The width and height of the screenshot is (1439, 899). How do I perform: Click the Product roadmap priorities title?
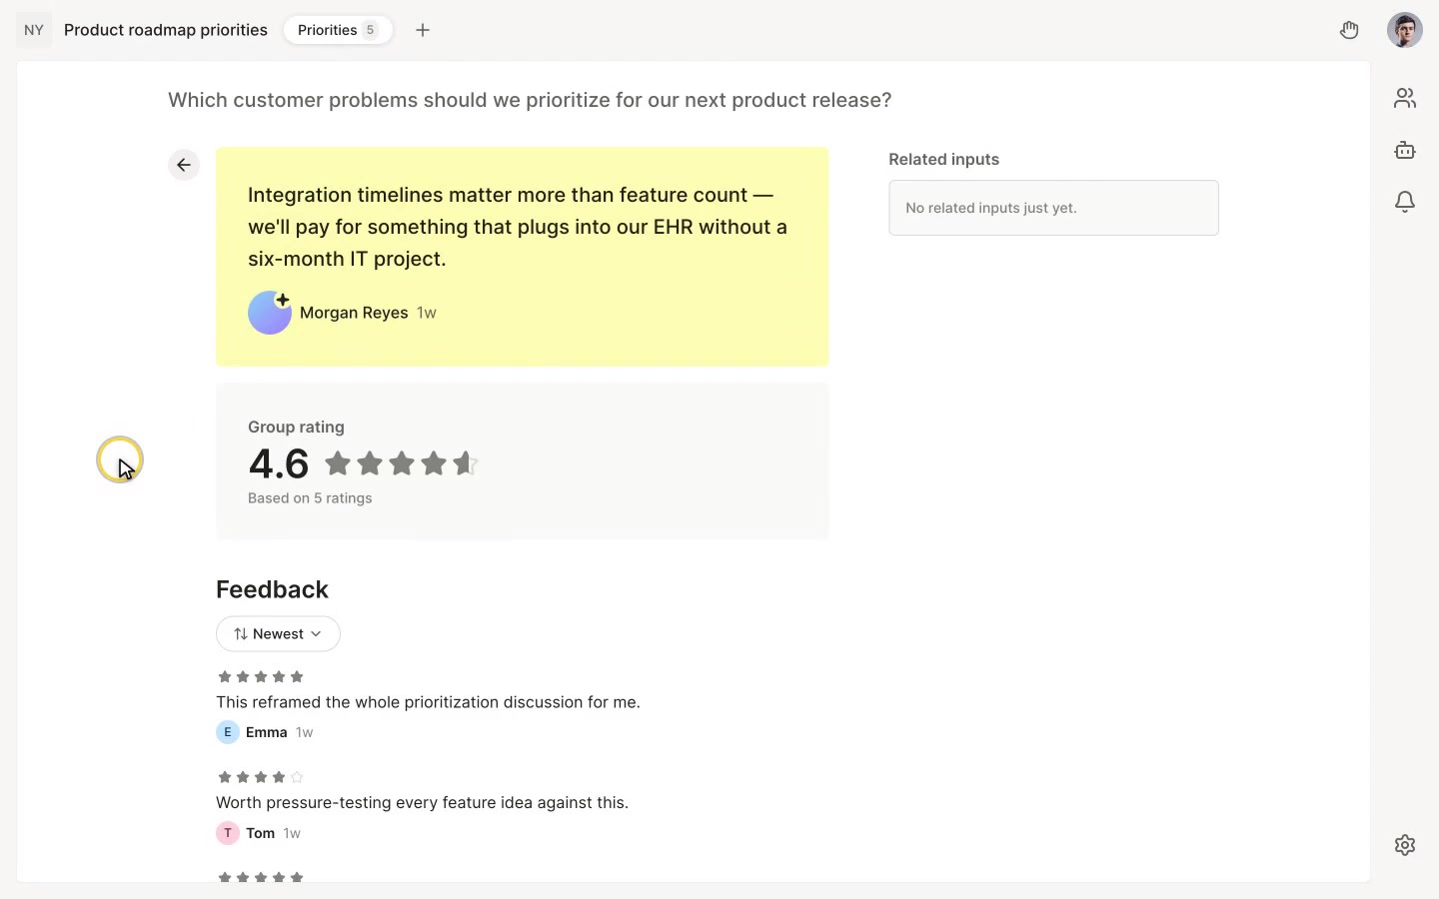pyautogui.click(x=166, y=30)
